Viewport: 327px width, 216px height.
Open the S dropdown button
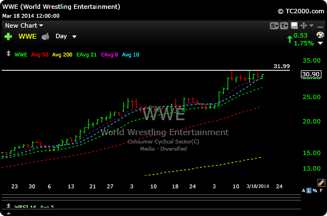(274, 26)
